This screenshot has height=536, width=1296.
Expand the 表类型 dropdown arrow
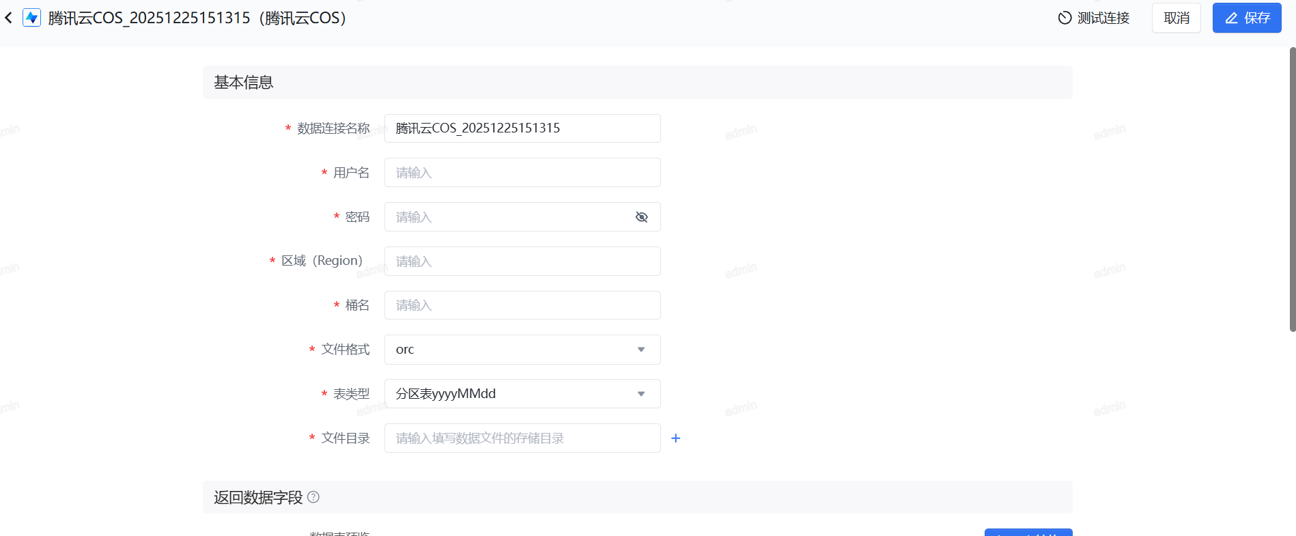click(641, 394)
